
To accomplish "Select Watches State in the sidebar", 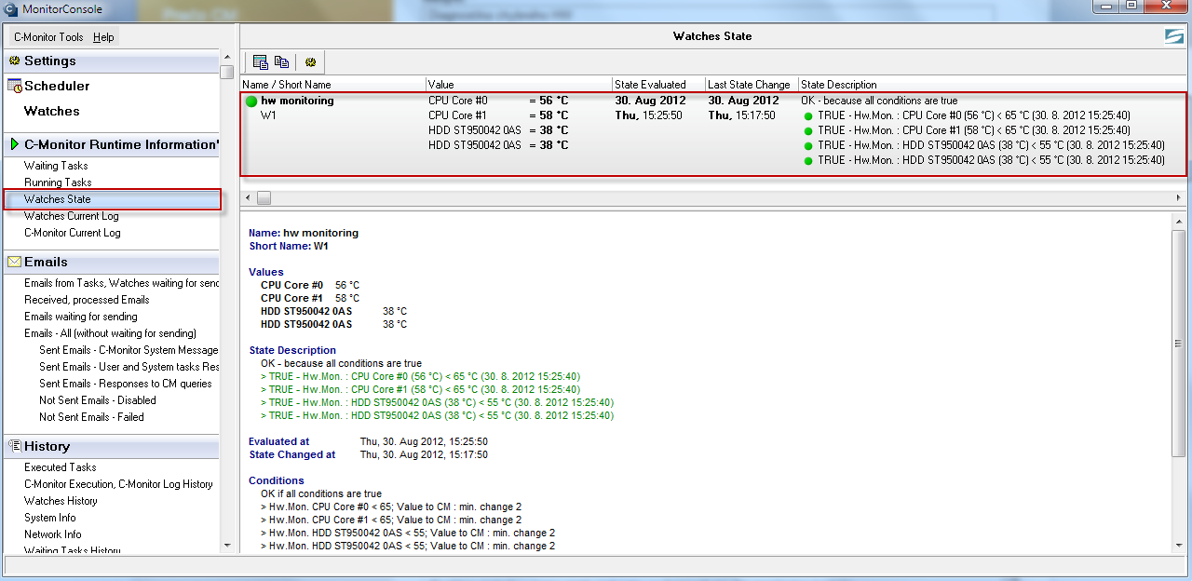I will [58, 199].
